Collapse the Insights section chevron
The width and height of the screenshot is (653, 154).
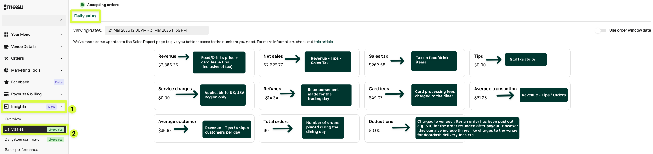[x=61, y=106]
